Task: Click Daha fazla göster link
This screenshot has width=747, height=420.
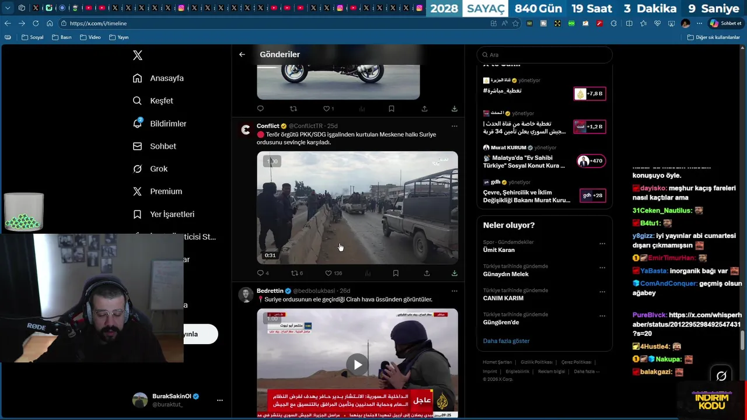Action: coord(506,341)
